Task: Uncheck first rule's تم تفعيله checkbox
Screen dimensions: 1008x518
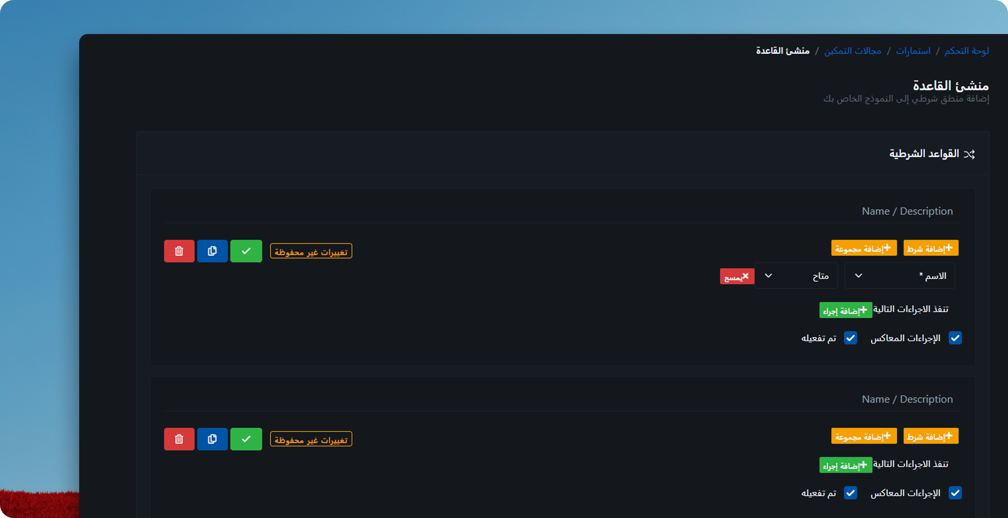Action: [x=850, y=338]
